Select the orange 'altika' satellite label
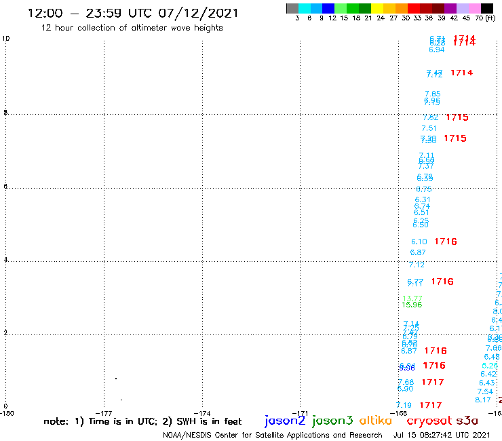This screenshot has height=441, width=502. click(x=375, y=421)
